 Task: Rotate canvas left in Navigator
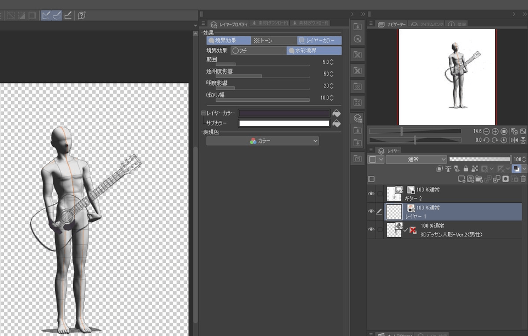tap(486, 140)
